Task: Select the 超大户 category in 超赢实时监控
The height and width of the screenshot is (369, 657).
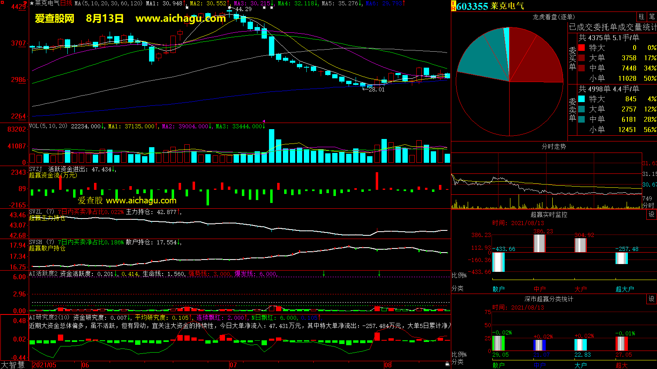Action: [624, 289]
